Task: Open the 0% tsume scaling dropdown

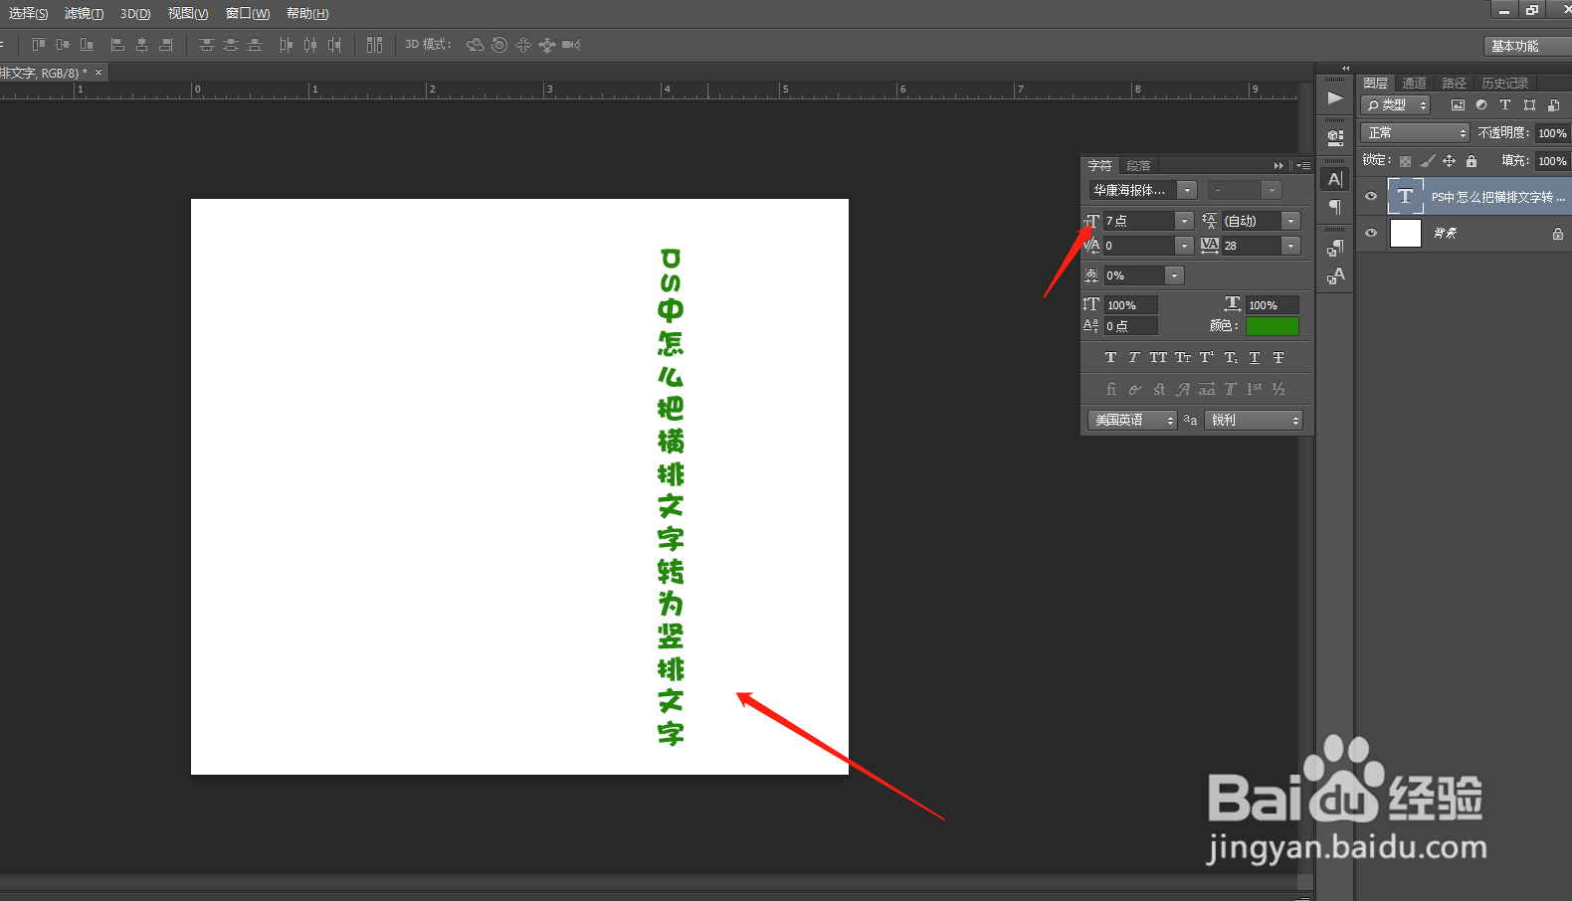Action: pos(1175,275)
